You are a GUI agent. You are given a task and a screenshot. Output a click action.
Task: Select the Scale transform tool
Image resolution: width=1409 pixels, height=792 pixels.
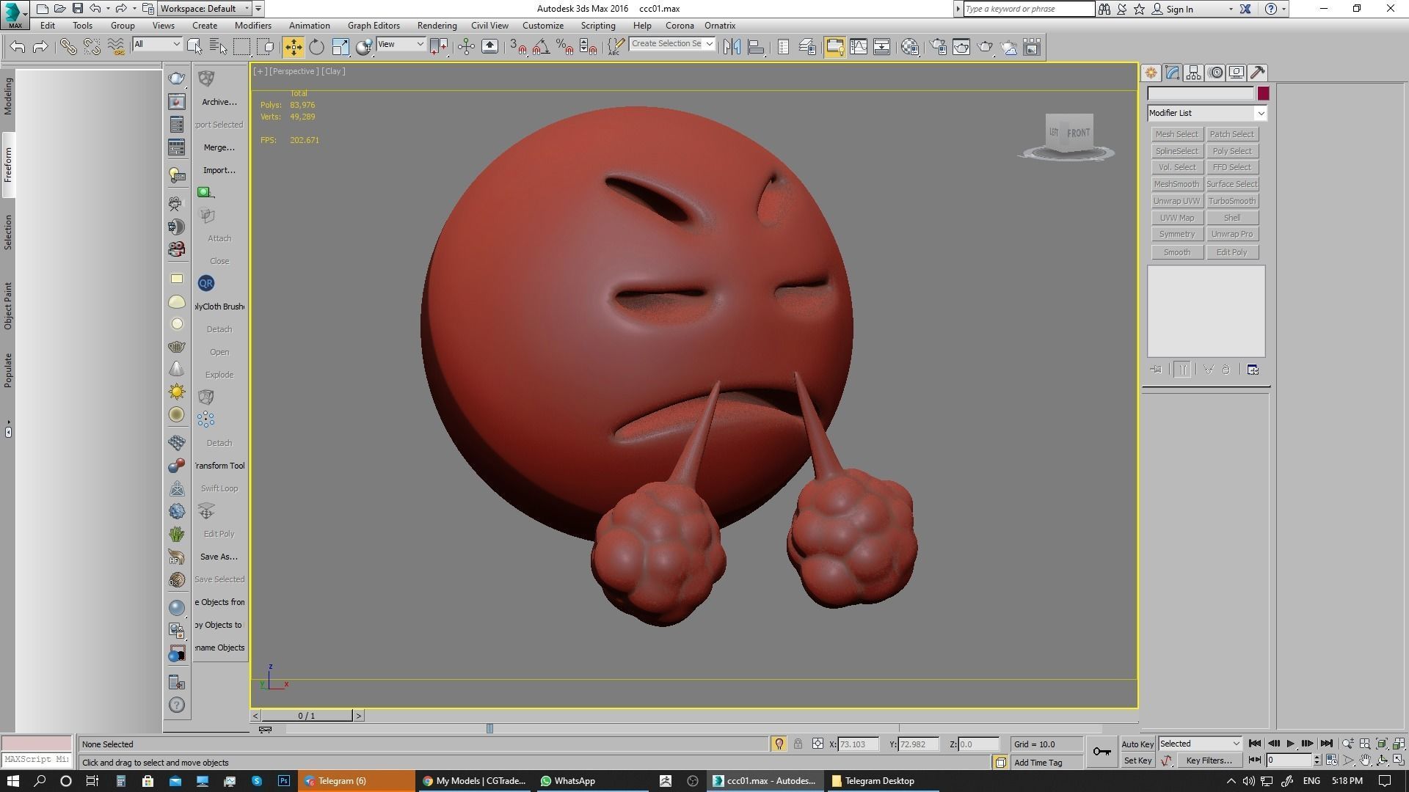click(341, 47)
